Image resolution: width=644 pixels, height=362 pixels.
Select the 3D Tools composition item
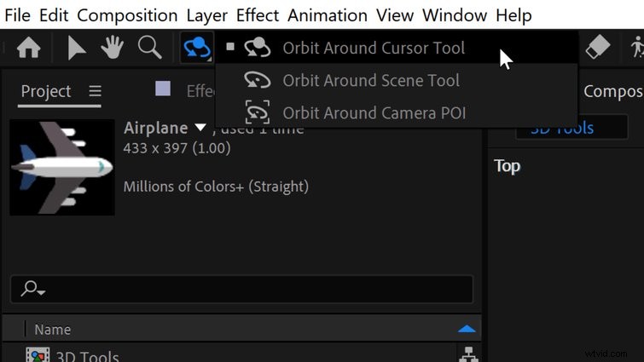pyautogui.click(x=87, y=356)
